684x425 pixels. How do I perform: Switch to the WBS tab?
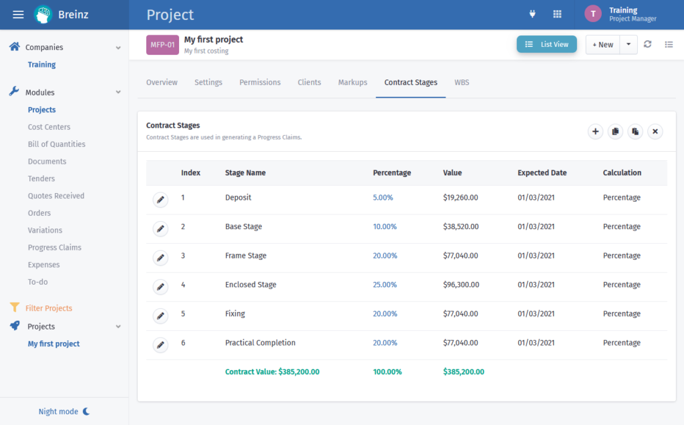(x=462, y=83)
